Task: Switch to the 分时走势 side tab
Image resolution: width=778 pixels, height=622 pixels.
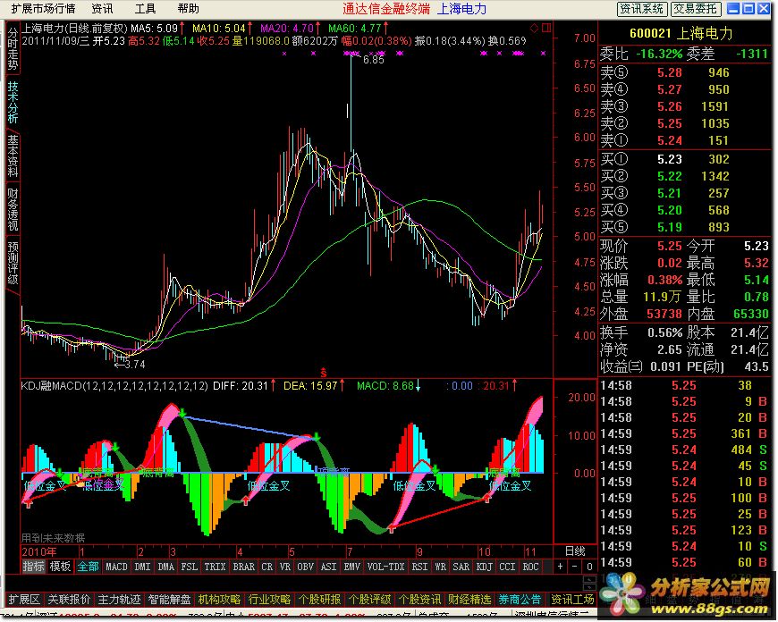Action: [13, 49]
